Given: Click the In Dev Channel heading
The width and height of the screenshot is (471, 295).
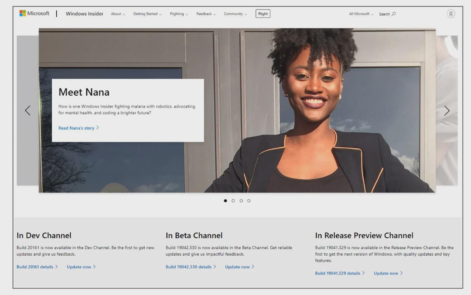Looking at the screenshot, I should tap(44, 235).
